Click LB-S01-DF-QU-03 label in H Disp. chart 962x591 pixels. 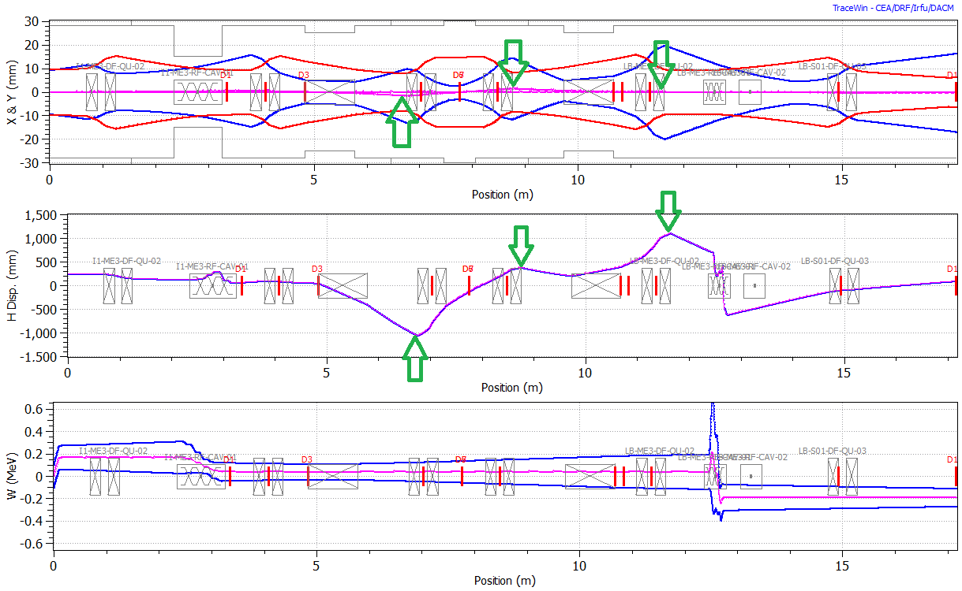pos(835,261)
